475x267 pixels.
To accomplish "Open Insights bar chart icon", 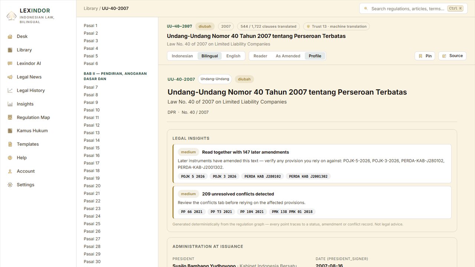I will pyautogui.click(x=10, y=104).
